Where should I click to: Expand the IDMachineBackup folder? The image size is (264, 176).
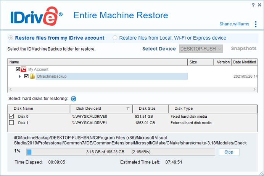tap(20, 76)
